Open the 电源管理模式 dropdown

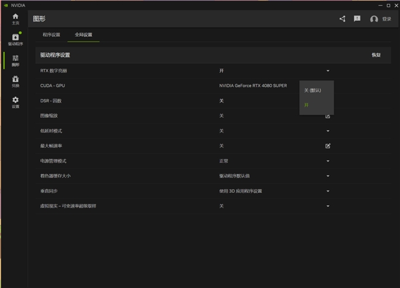point(328,161)
